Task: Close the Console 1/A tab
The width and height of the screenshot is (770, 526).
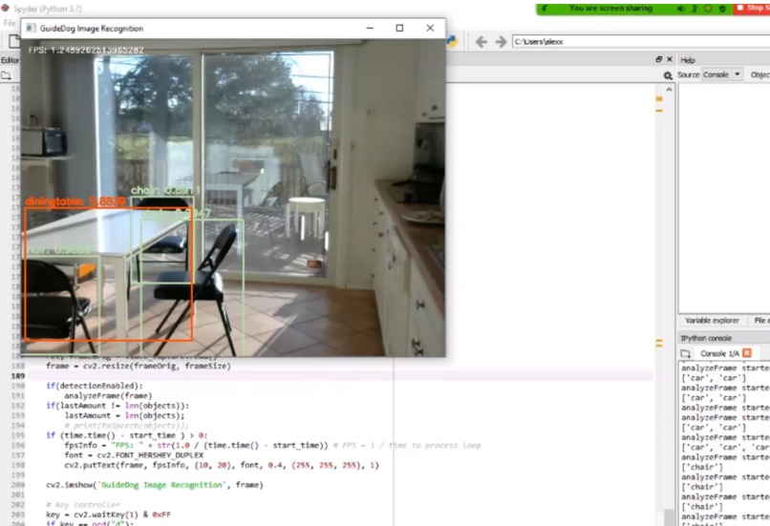Action: pos(747,353)
